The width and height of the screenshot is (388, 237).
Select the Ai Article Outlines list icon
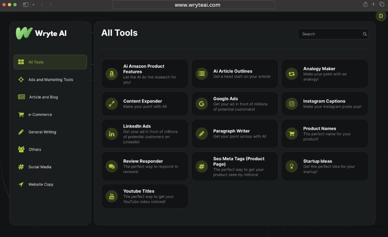pos(201,74)
